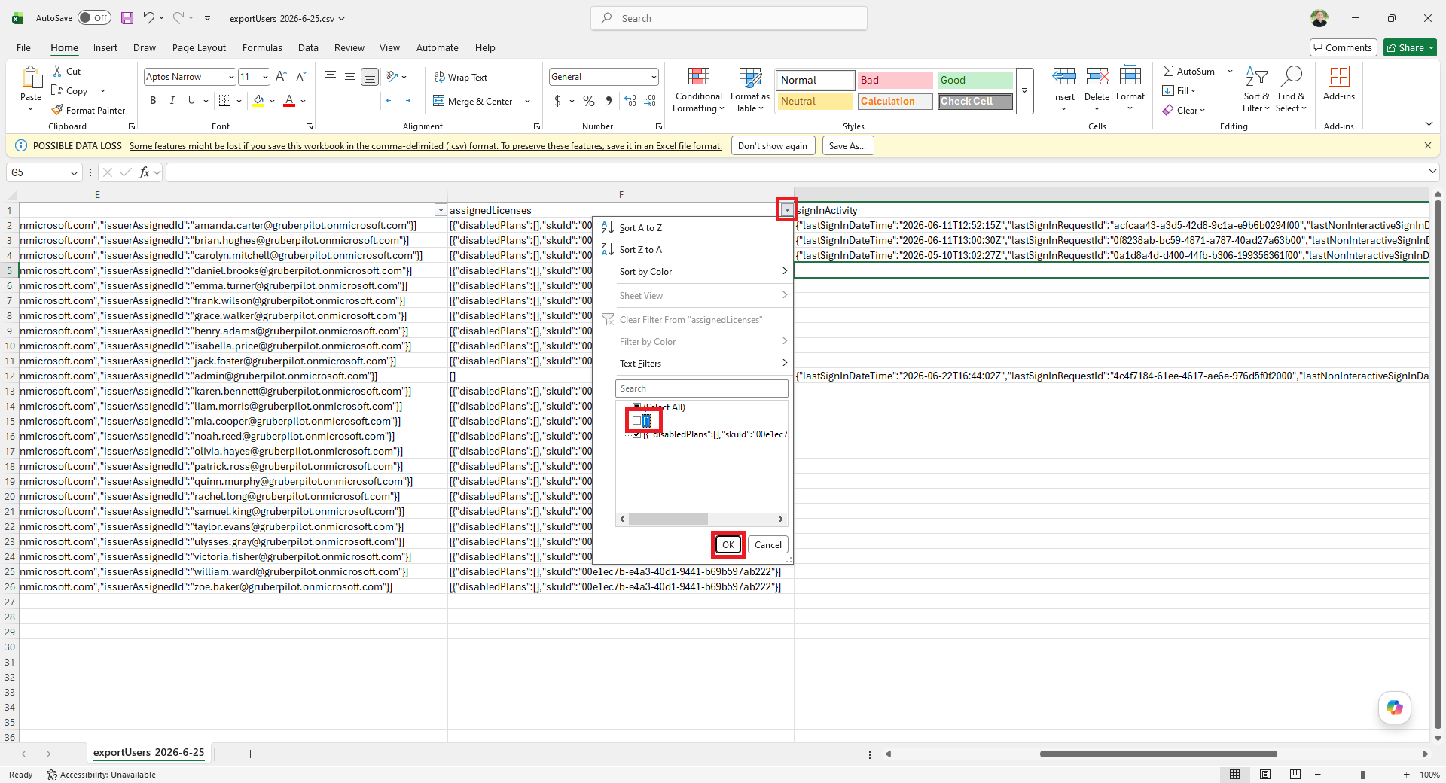Activate the Format Painter brush

click(x=88, y=111)
